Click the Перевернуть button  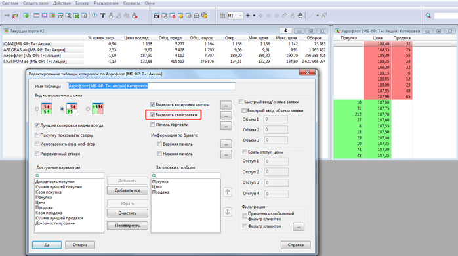(x=127, y=226)
